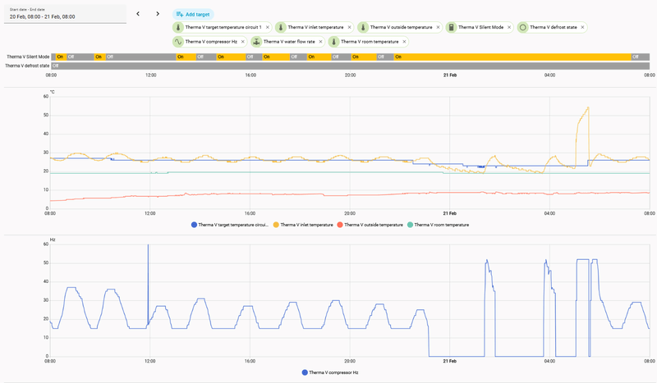Viewport: 657px width, 383px height.
Task: Remove Therma V target temperature circuit 1 chip
Action: pos(268,27)
